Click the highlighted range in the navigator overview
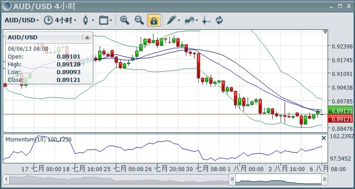 click(x=279, y=179)
